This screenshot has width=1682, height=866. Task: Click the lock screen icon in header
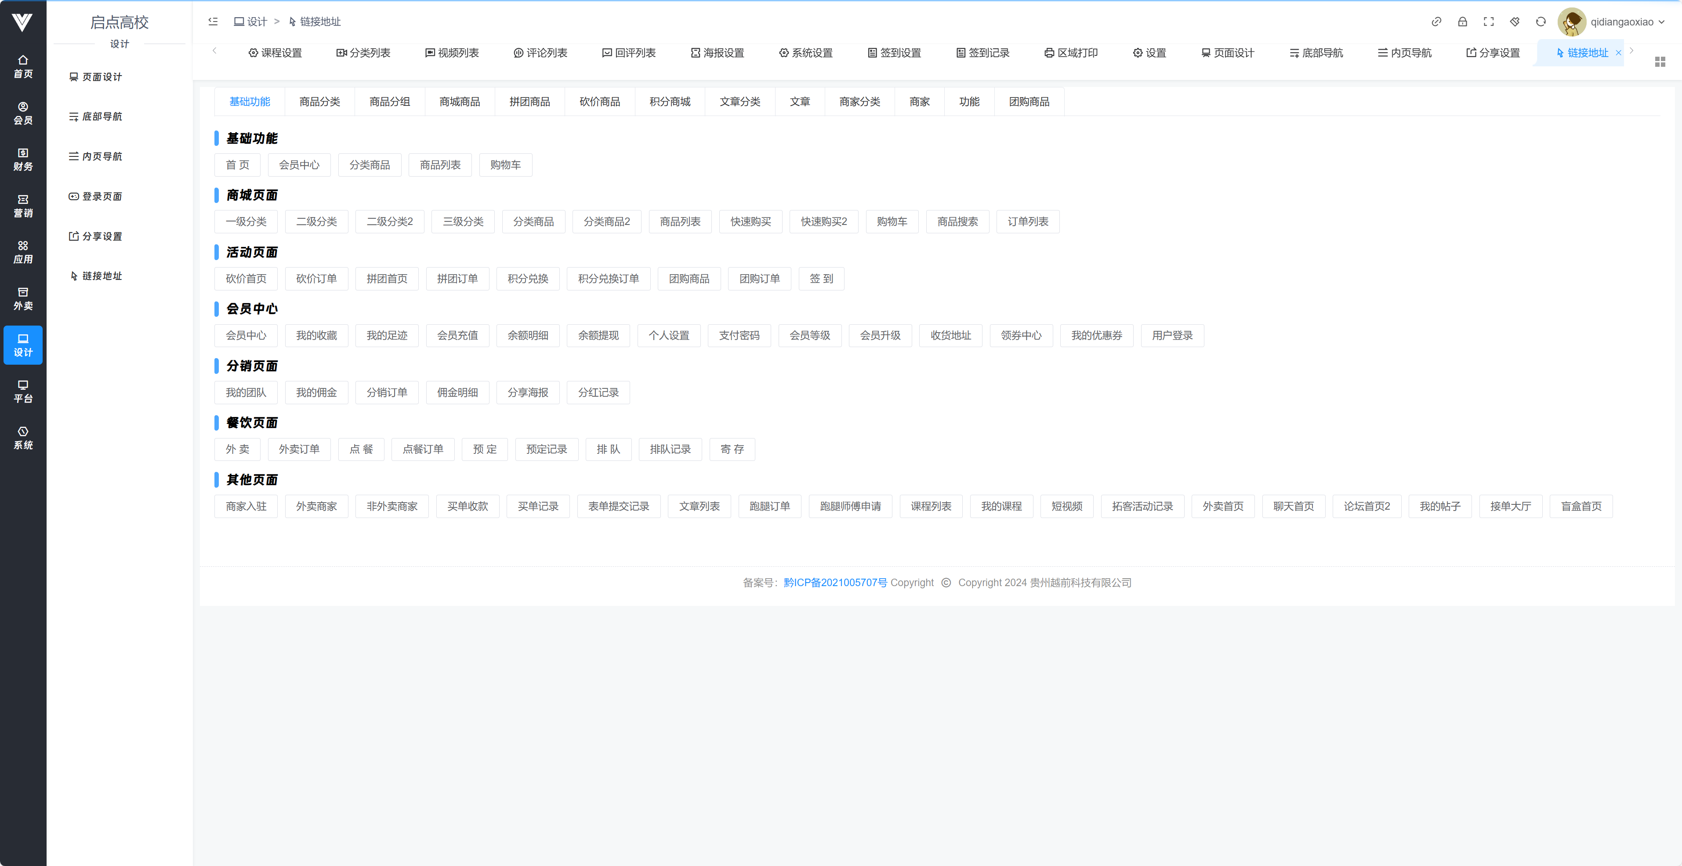pos(1462,22)
